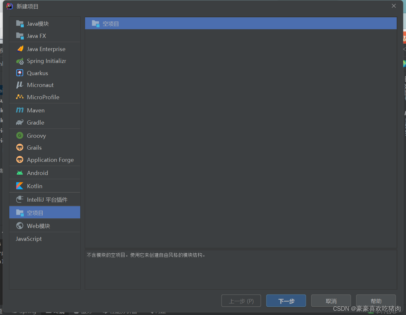Click the 取消 cancel button

point(331,301)
